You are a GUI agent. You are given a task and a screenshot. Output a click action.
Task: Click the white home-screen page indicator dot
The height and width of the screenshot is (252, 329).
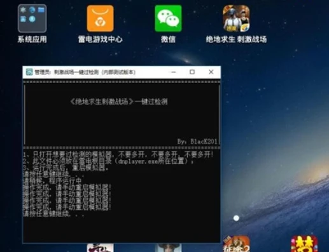236,218
